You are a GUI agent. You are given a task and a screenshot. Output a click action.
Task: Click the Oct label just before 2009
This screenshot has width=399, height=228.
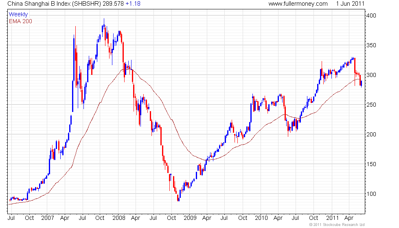pyautogui.click(x=171, y=218)
